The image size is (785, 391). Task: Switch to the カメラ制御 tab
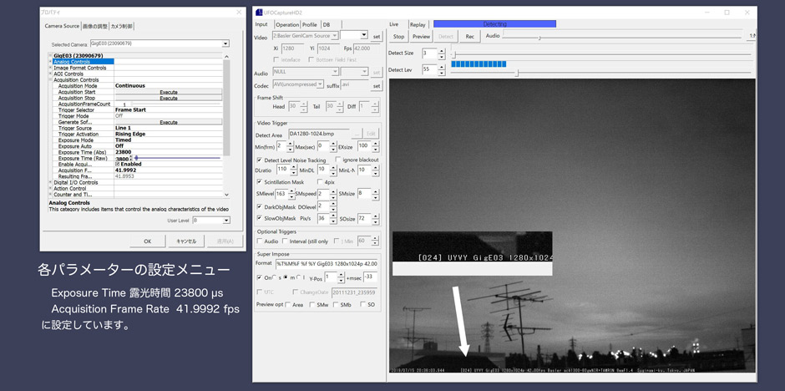coord(122,26)
